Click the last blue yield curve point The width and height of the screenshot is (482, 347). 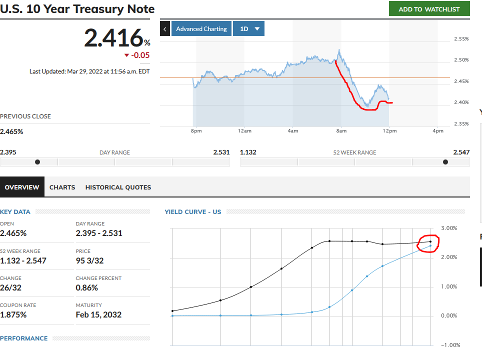[430, 245]
